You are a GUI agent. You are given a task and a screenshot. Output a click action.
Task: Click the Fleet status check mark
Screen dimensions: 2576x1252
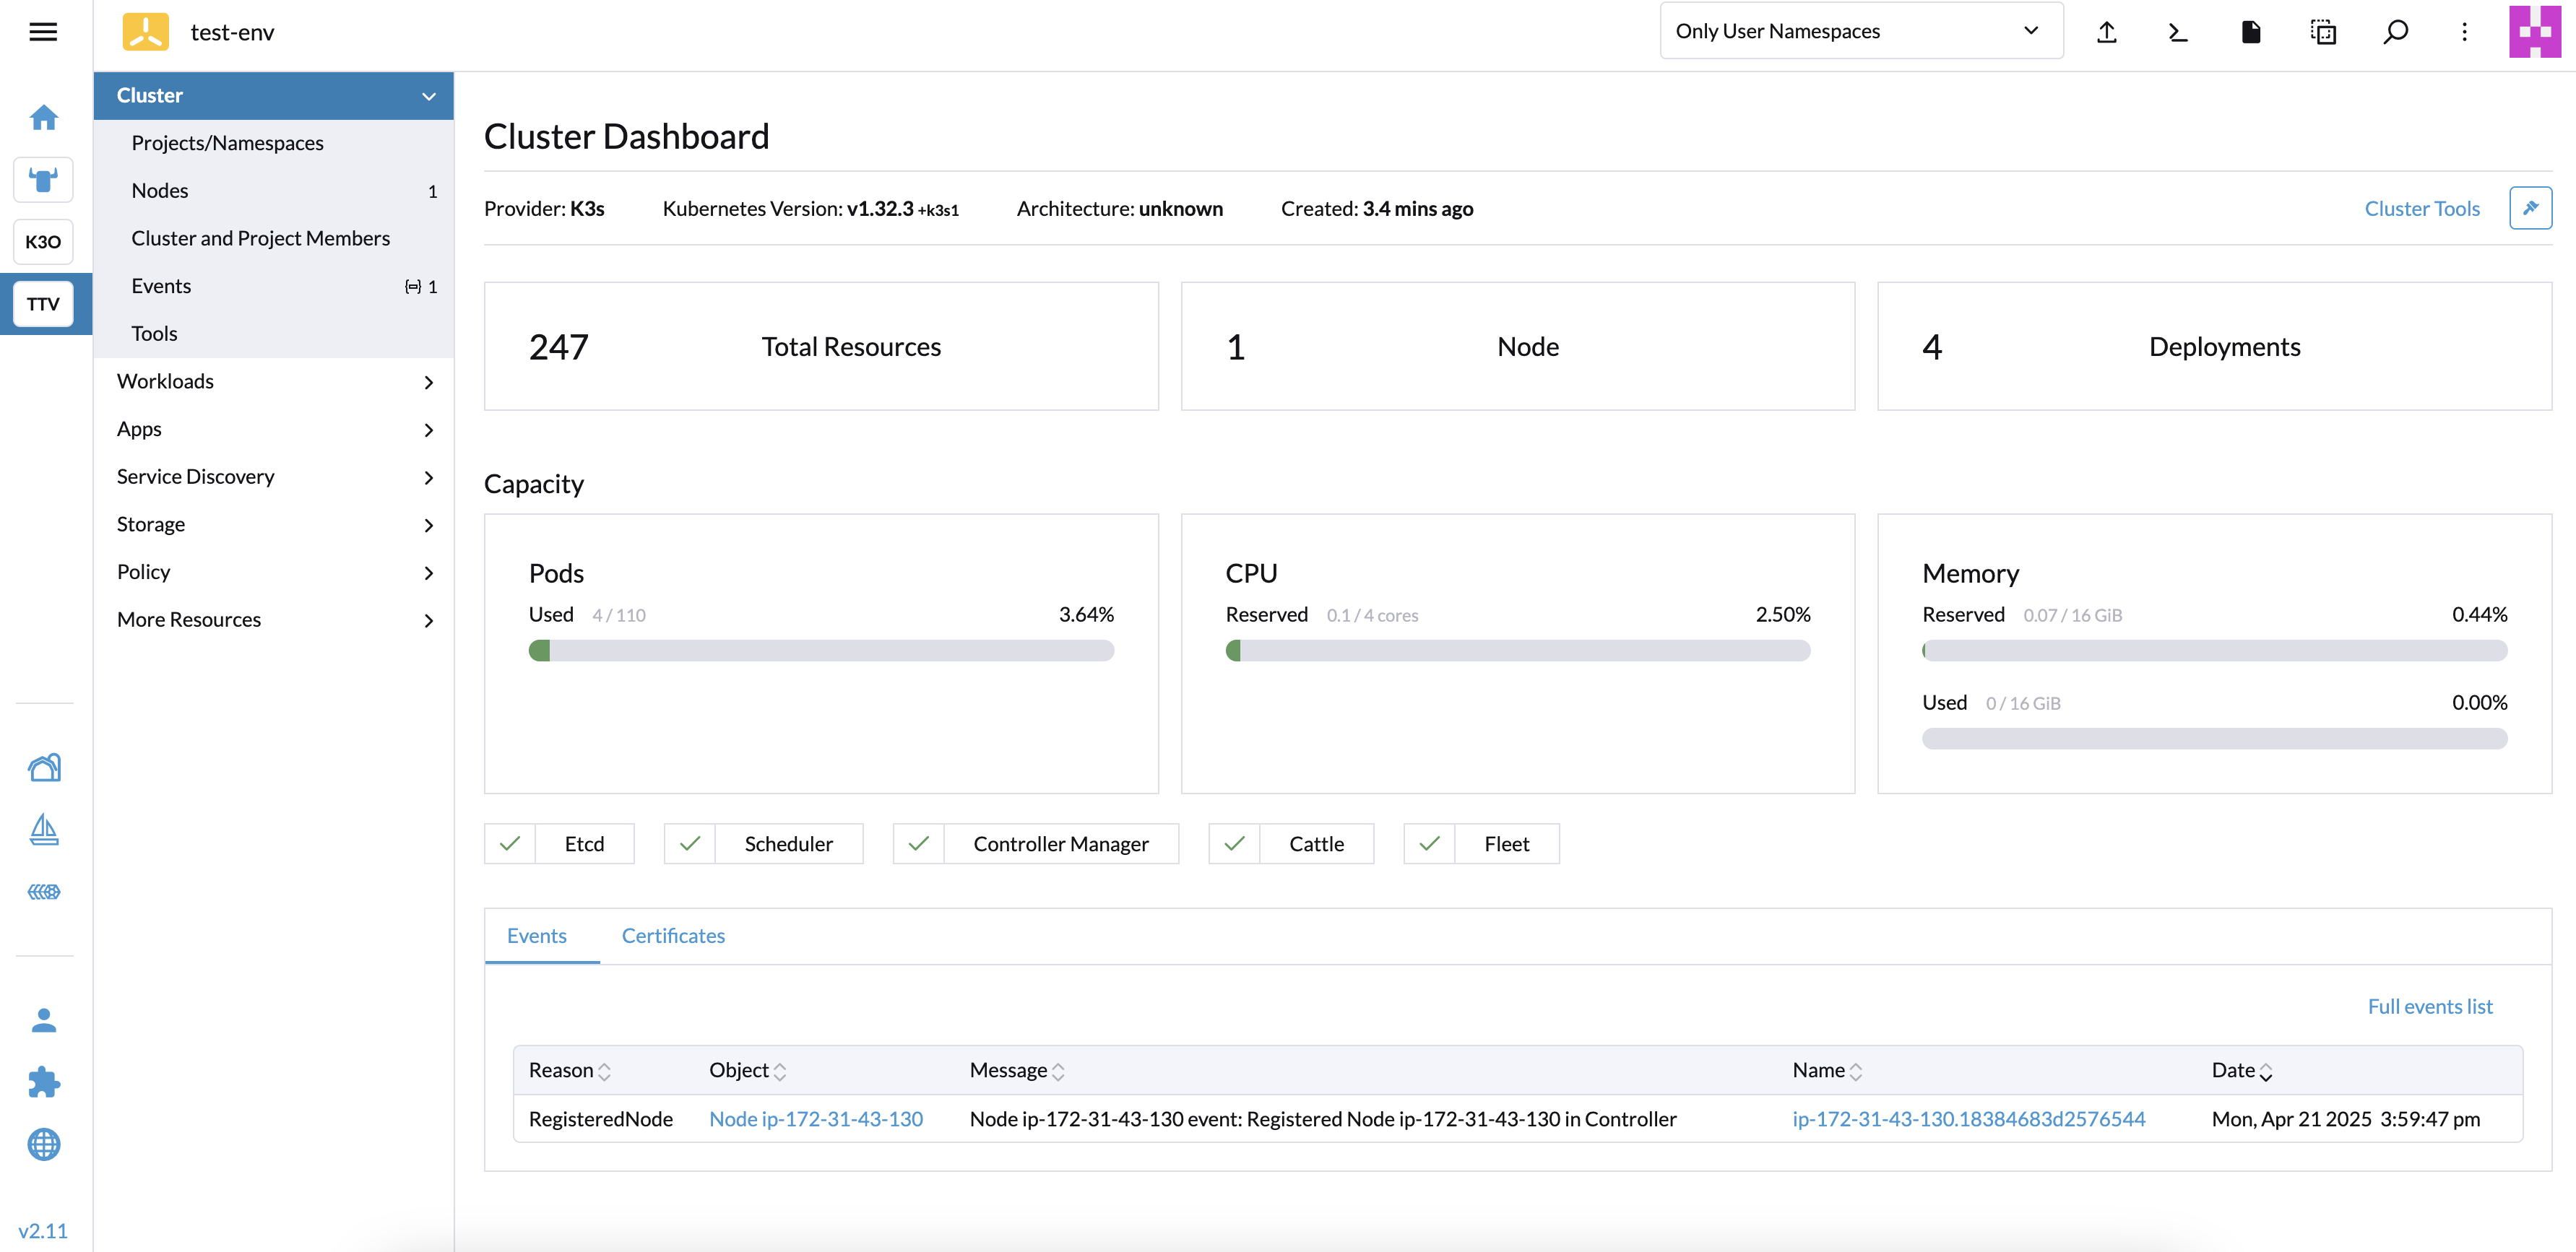coord(1429,844)
